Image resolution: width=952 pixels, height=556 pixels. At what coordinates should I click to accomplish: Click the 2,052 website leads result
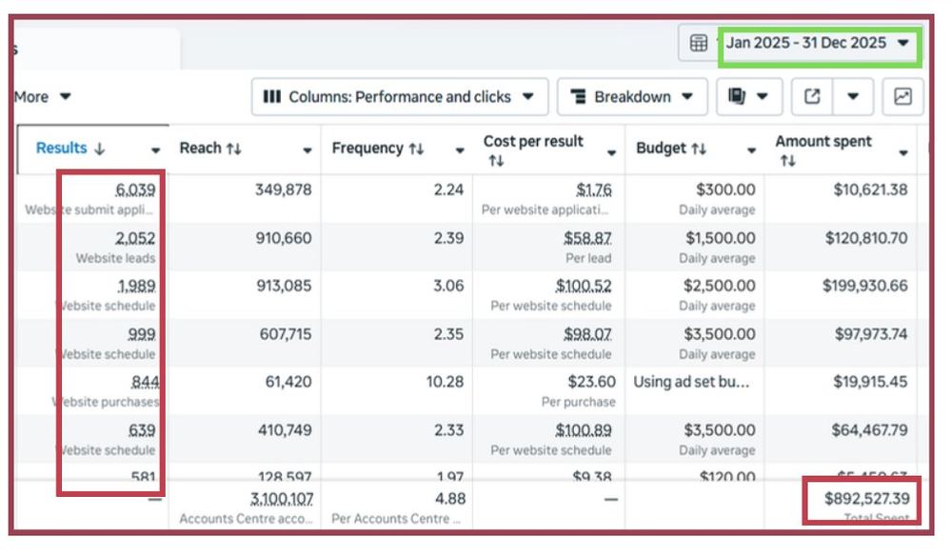pos(135,238)
